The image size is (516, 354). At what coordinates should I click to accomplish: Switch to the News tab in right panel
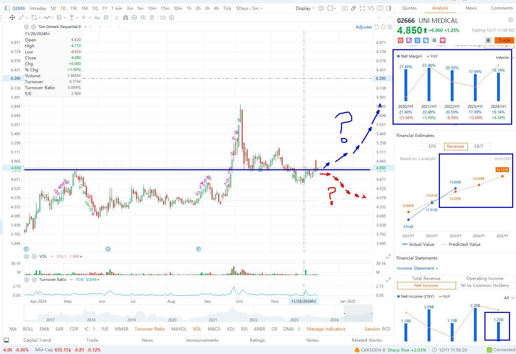pos(471,8)
